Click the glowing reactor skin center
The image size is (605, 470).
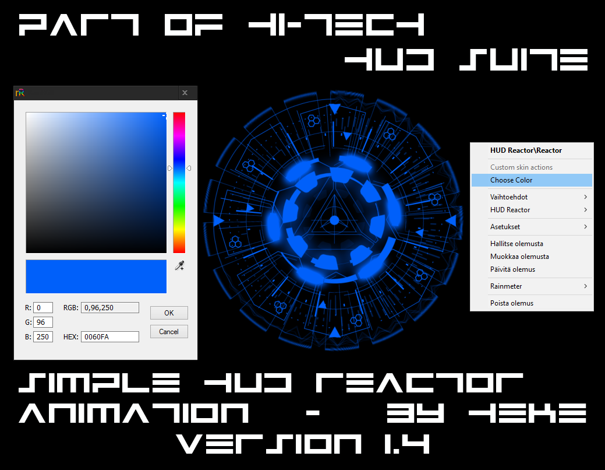click(334, 220)
